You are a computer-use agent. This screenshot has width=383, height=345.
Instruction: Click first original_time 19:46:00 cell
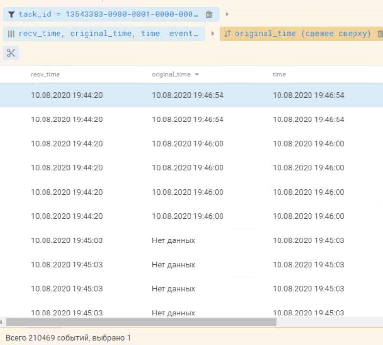188,144
